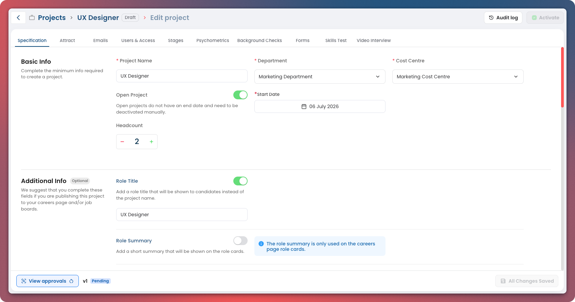
Task: Go to the Video Interview tab
Action: (374, 40)
